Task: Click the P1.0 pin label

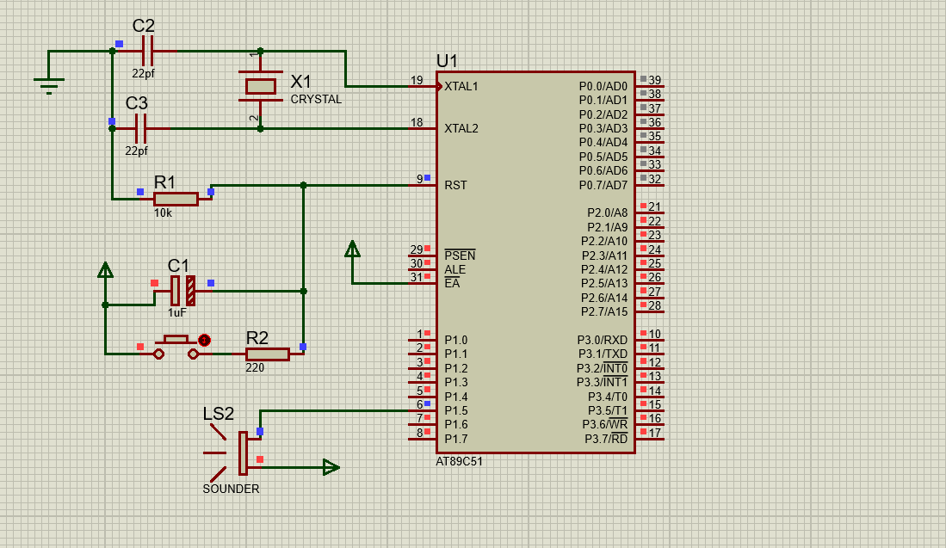Action: click(456, 340)
